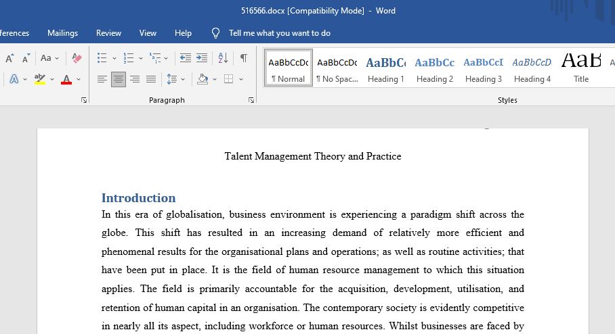Apply borders to the paragraph
The height and width of the screenshot is (334, 615).
click(229, 80)
